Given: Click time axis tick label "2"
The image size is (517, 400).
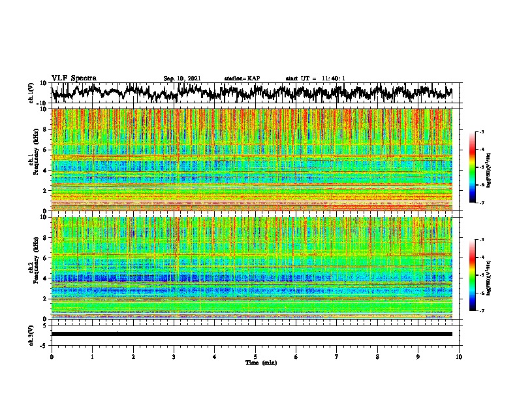Looking at the screenshot, I should (133, 357).
